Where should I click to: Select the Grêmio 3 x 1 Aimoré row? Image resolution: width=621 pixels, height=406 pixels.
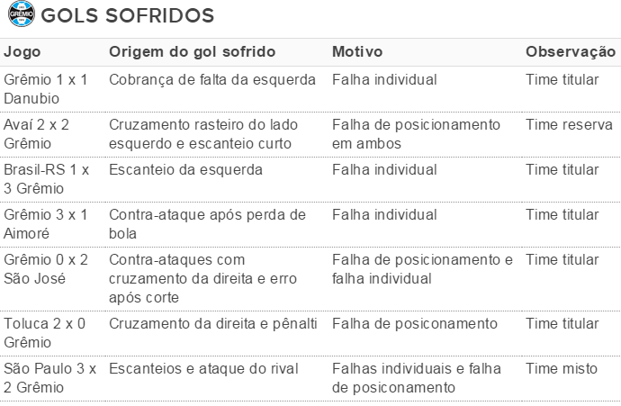point(310,224)
